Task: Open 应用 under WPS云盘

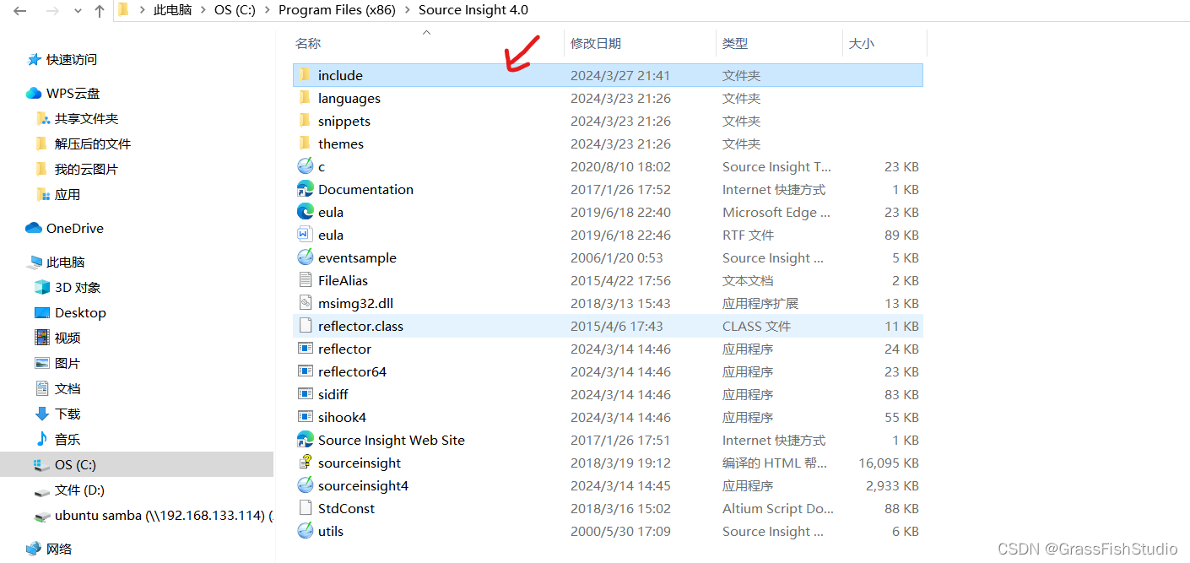Action: pos(68,194)
